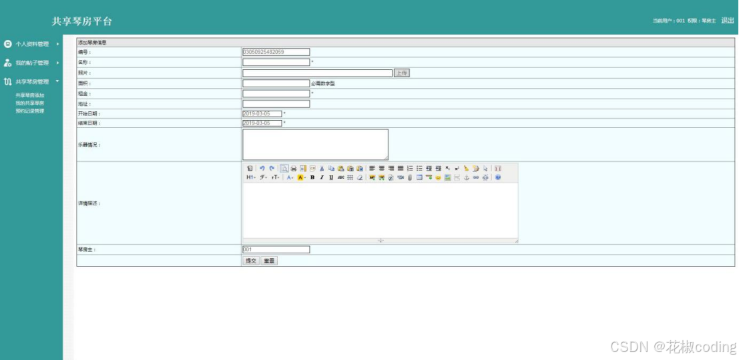
Task: Insert a table into the editor
Action: coord(419,177)
